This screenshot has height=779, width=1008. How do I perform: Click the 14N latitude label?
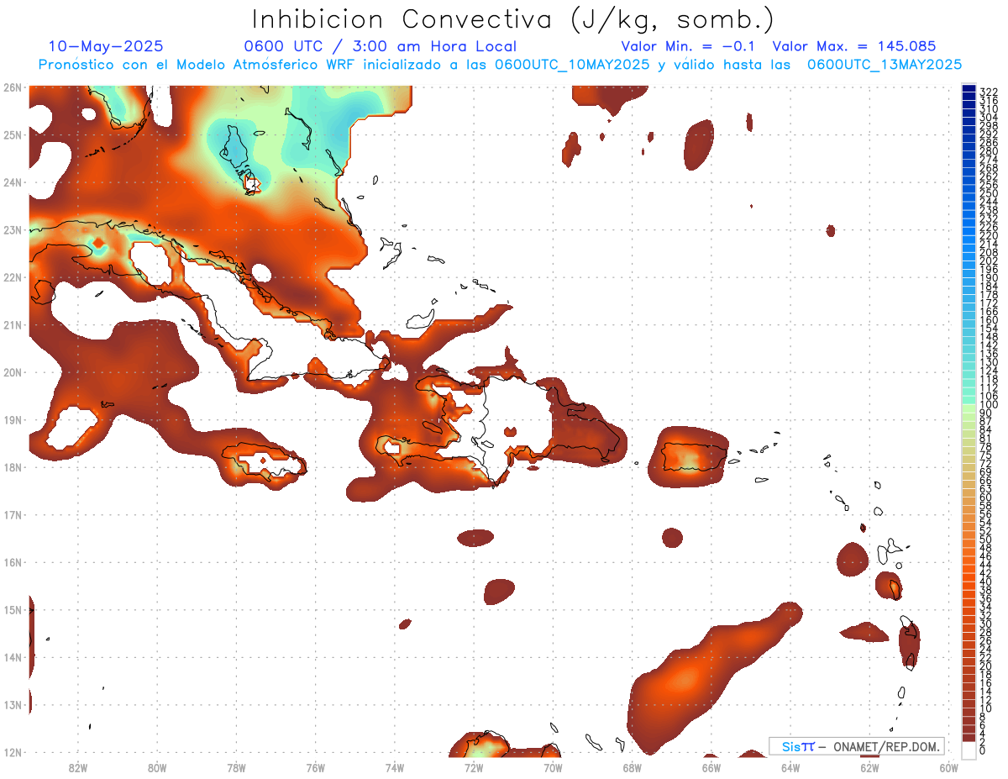[x=13, y=656]
